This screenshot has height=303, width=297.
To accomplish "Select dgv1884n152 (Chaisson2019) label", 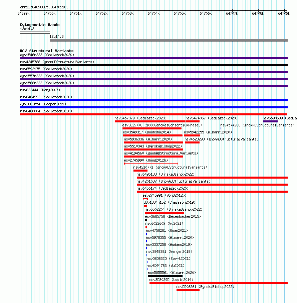I will [x=170, y=203].
